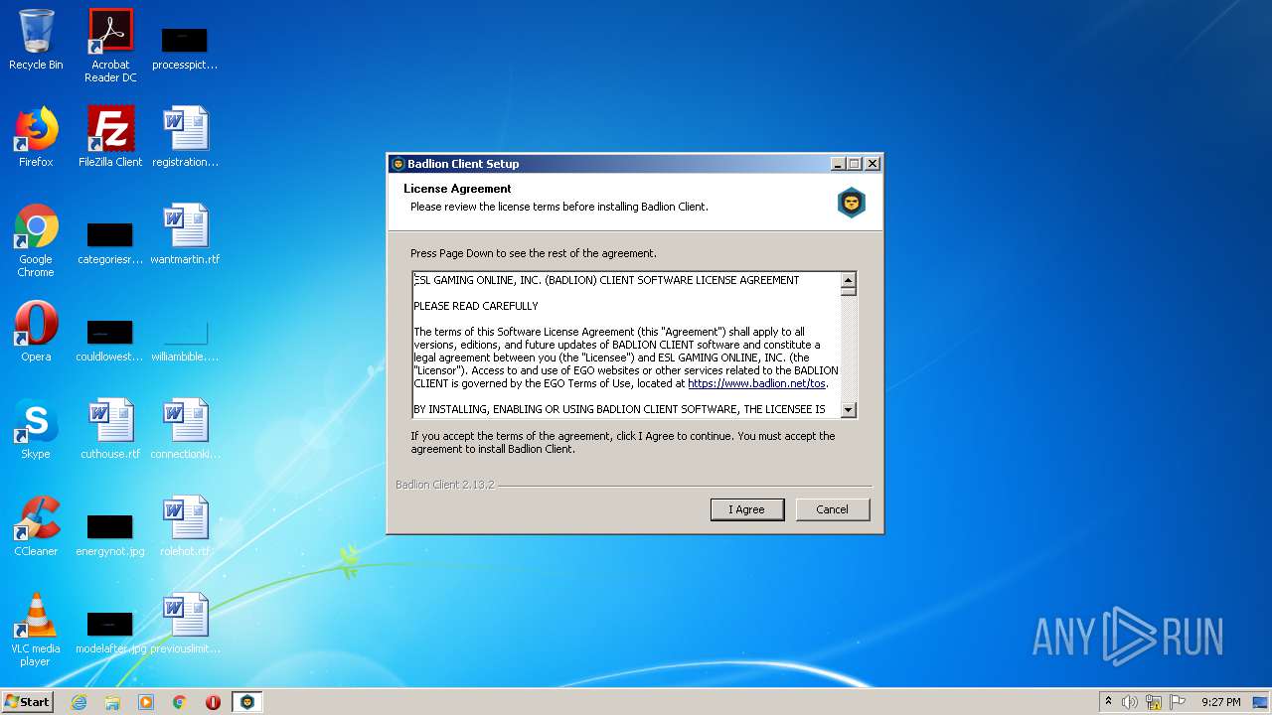Click I Agree to accept the license
Image resolution: width=1272 pixels, height=715 pixels.
click(x=747, y=509)
